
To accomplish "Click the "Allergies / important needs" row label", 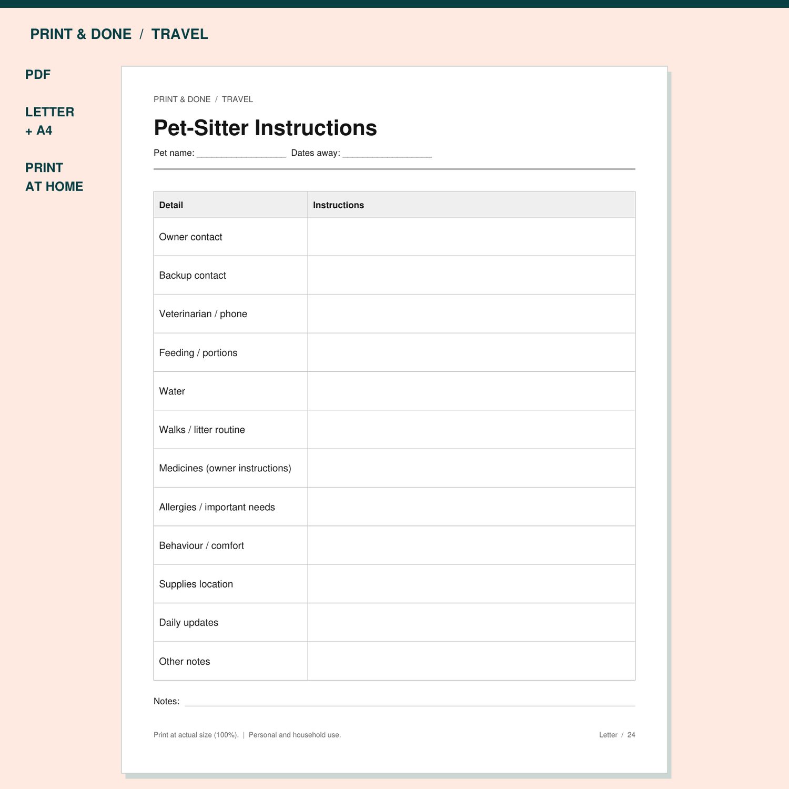I will coord(217,507).
